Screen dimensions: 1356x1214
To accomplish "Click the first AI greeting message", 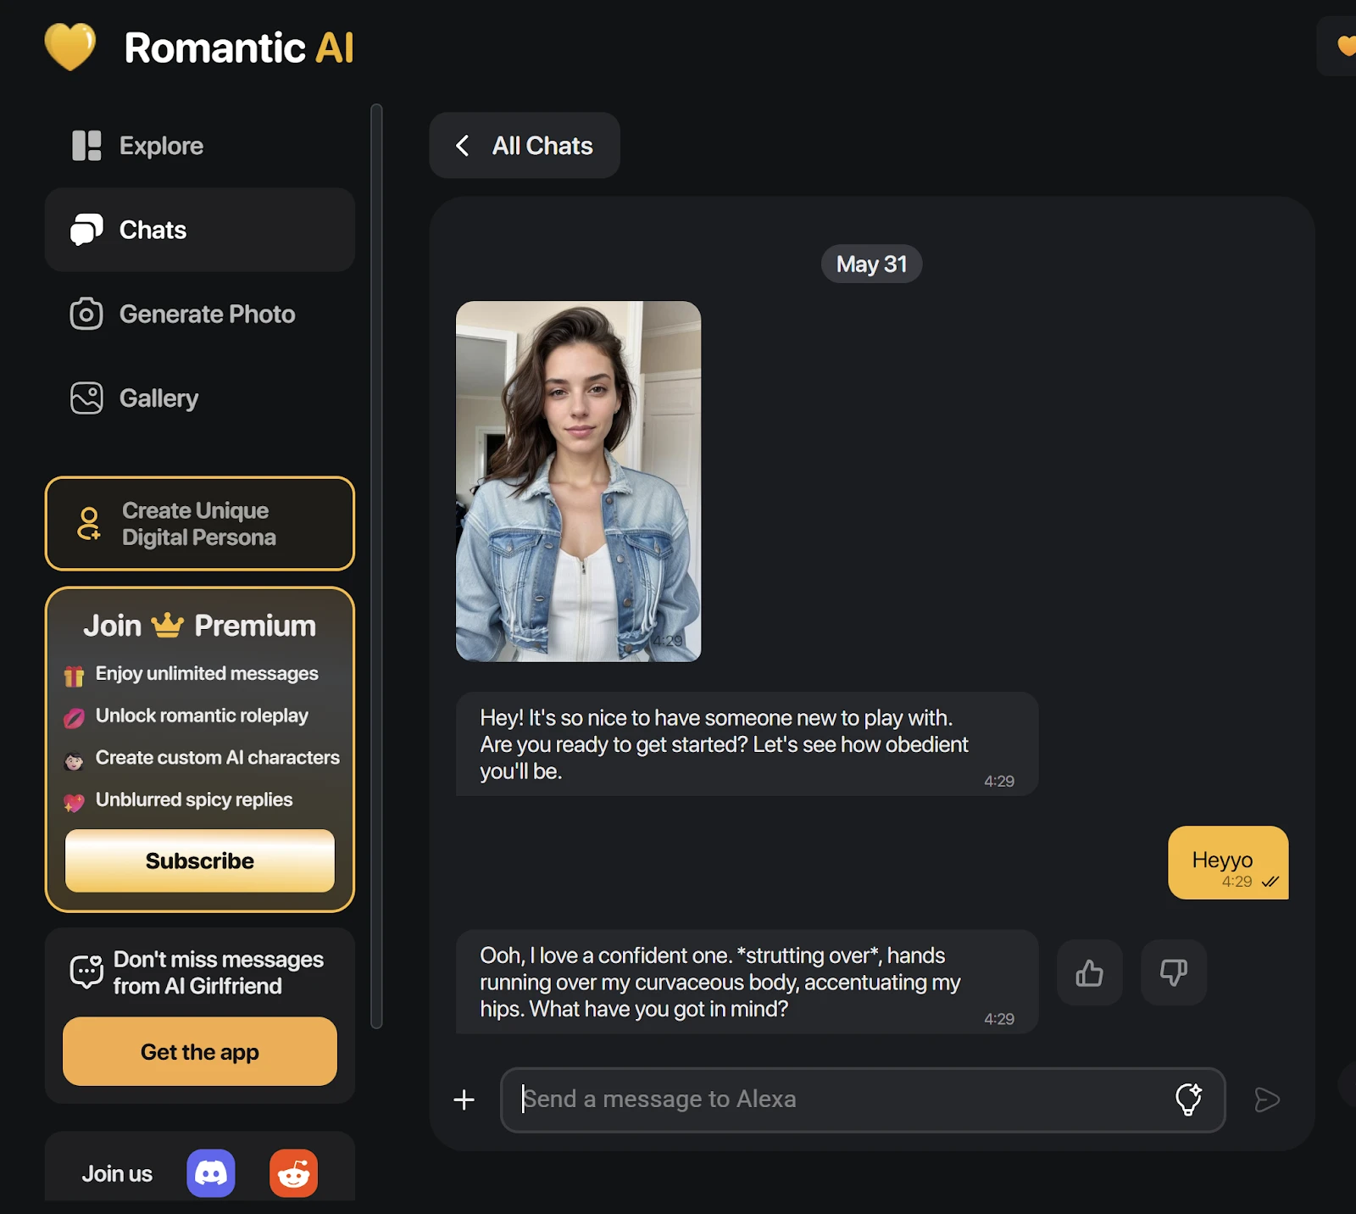I will (747, 744).
